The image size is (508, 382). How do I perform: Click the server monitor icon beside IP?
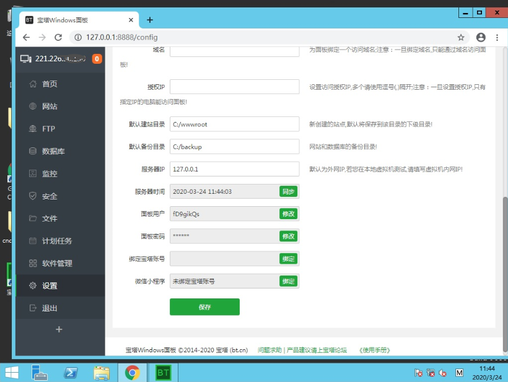[x=25, y=59]
